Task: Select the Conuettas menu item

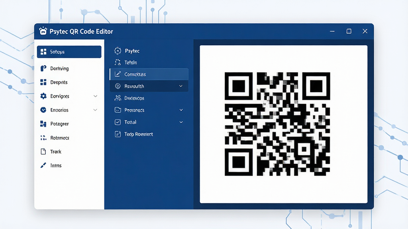Action: (x=149, y=74)
